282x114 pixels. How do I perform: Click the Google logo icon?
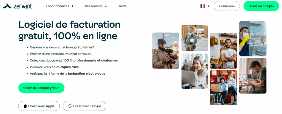pyautogui.click(x=70, y=106)
